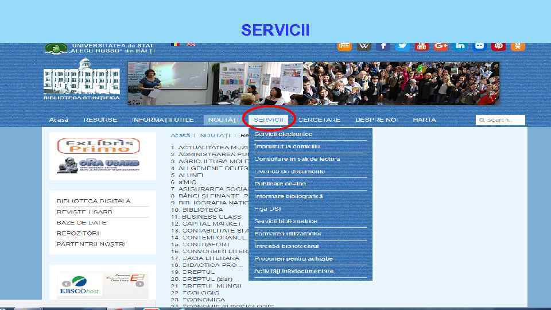
Task: Open the RESURSE menu
Action: tap(100, 120)
